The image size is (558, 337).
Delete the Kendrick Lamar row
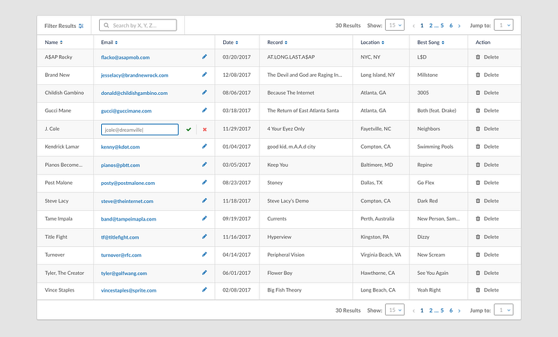point(487,147)
